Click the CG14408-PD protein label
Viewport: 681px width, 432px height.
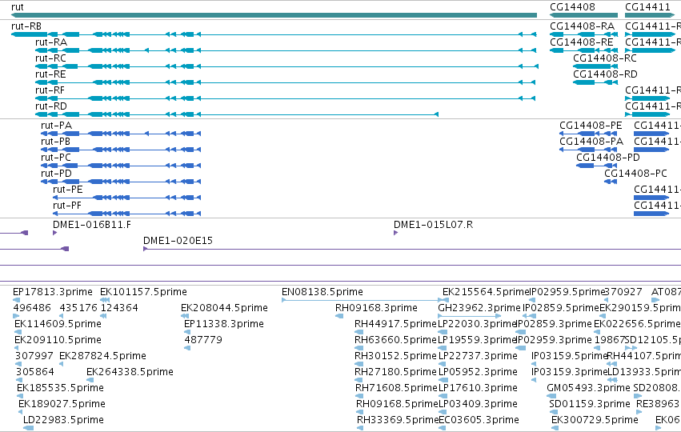(x=608, y=158)
